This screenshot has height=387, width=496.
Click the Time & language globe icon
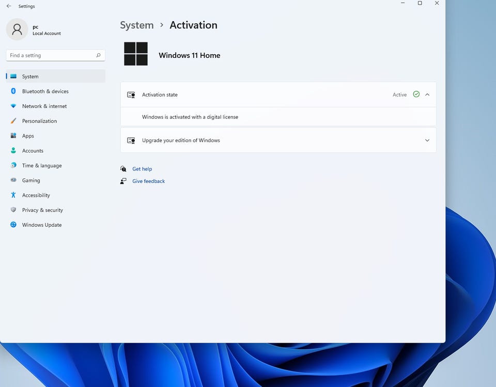(x=13, y=165)
